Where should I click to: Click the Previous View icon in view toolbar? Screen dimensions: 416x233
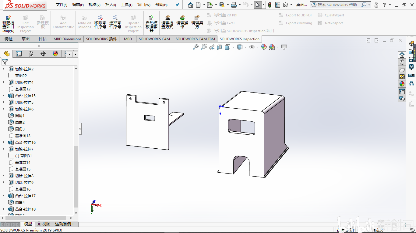[x=212, y=47]
